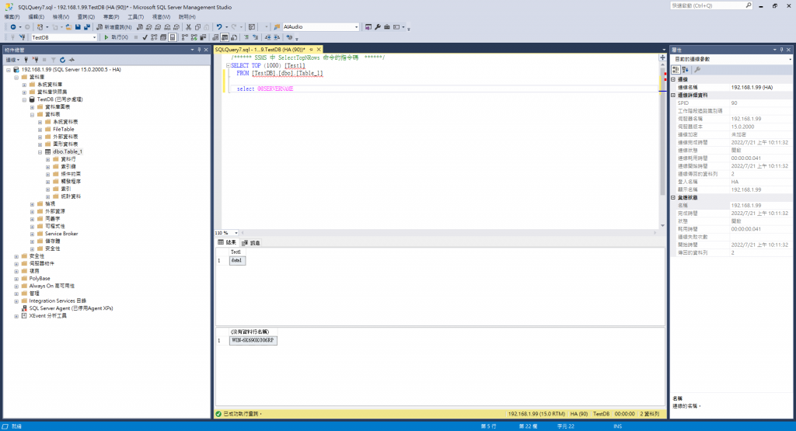Click the New Query button
This screenshot has height=431, width=796.
tap(114, 27)
